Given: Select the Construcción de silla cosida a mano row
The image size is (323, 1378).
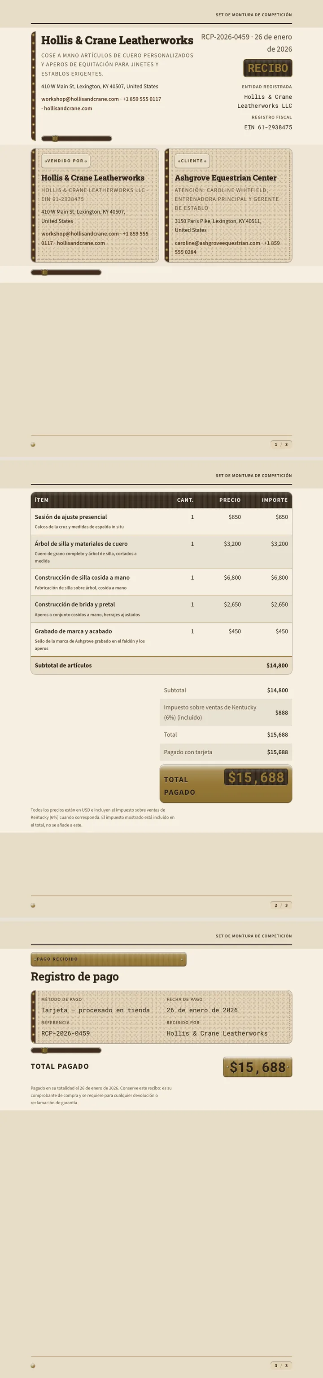Looking at the screenshot, I should pyautogui.click(x=161, y=582).
